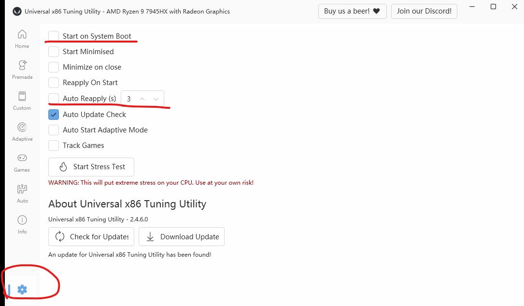Click the Download Update button
Image resolution: width=524 pixels, height=306 pixels.
coord(182,237)
